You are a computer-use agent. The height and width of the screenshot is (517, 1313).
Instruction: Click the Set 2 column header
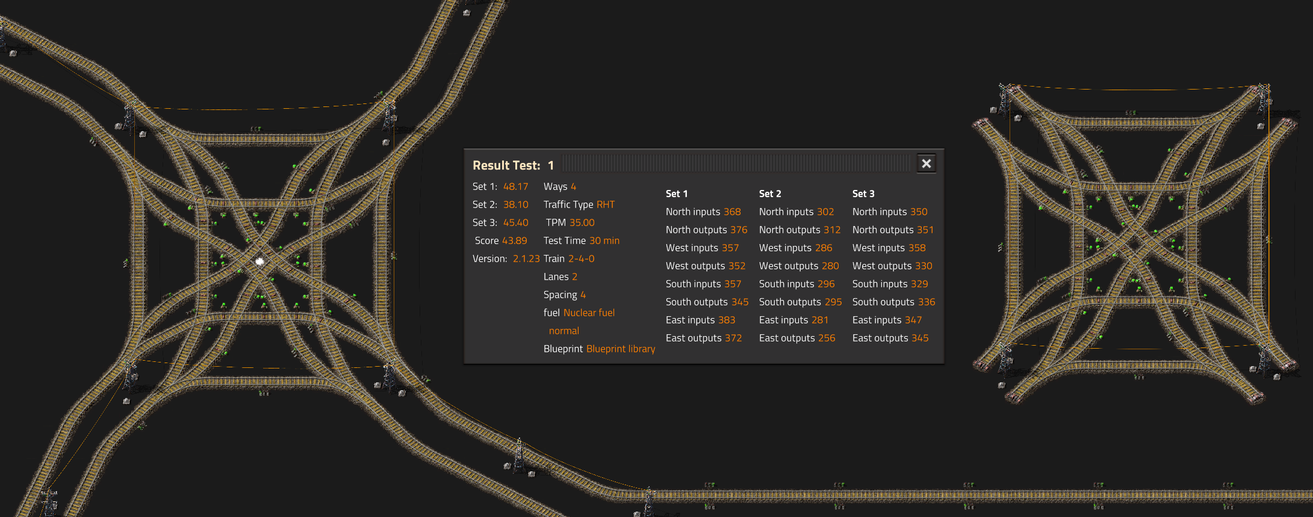(769, 194)
